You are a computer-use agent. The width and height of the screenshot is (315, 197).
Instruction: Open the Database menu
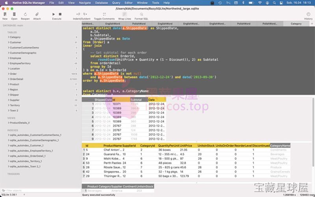click(102, 3)
